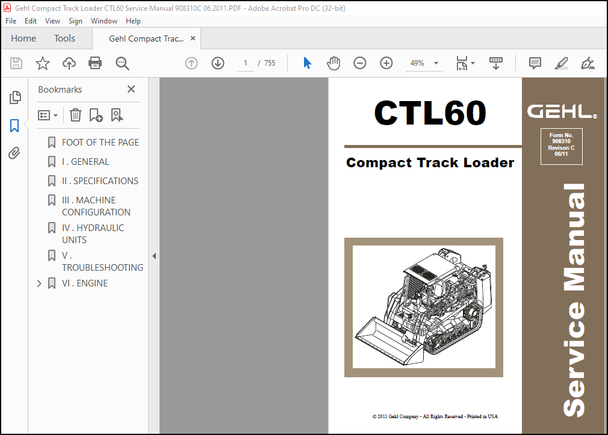
Task: Jump to V . TROUBLESHOOTING bookmark
Action: tap(102, 262)
